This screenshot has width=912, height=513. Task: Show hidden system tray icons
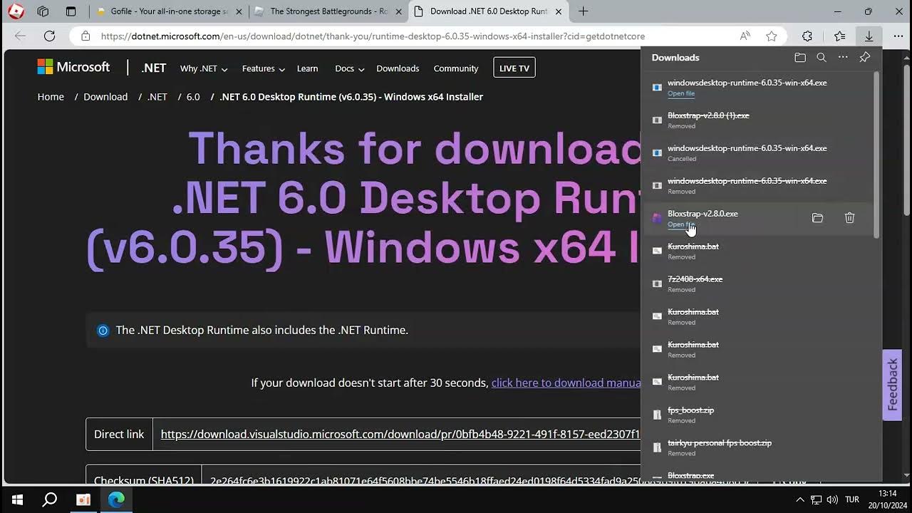coord(799,499)
